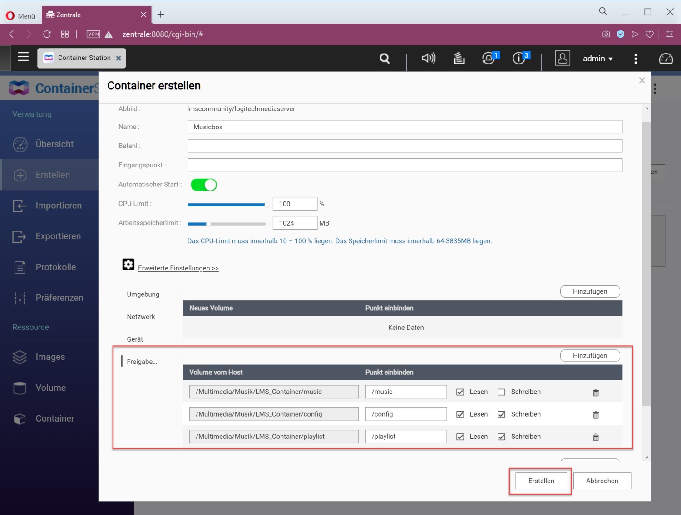Image resolution: width=681 pixels, height=515 pixels.
Task: Open external devices icon with badge 1
Action: [489, 58]
